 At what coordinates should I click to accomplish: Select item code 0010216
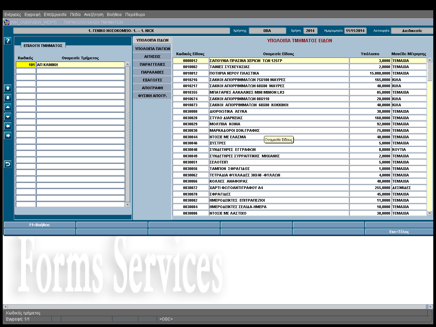[190, 80]
